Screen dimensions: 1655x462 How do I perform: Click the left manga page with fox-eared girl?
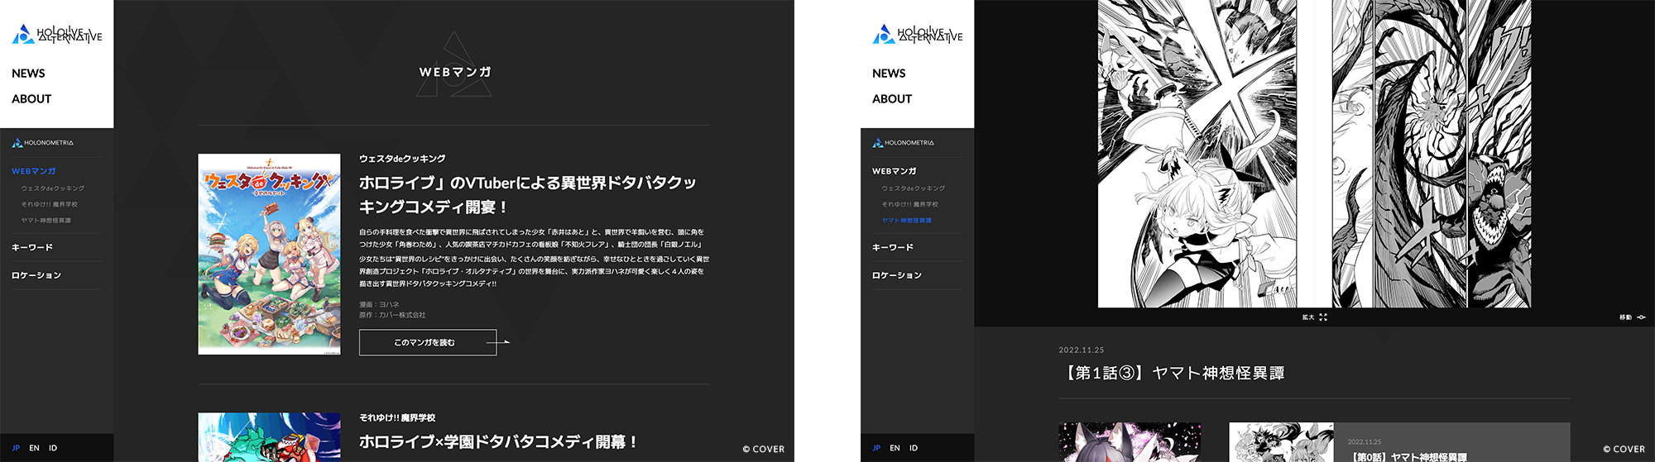coord(1197,154)
